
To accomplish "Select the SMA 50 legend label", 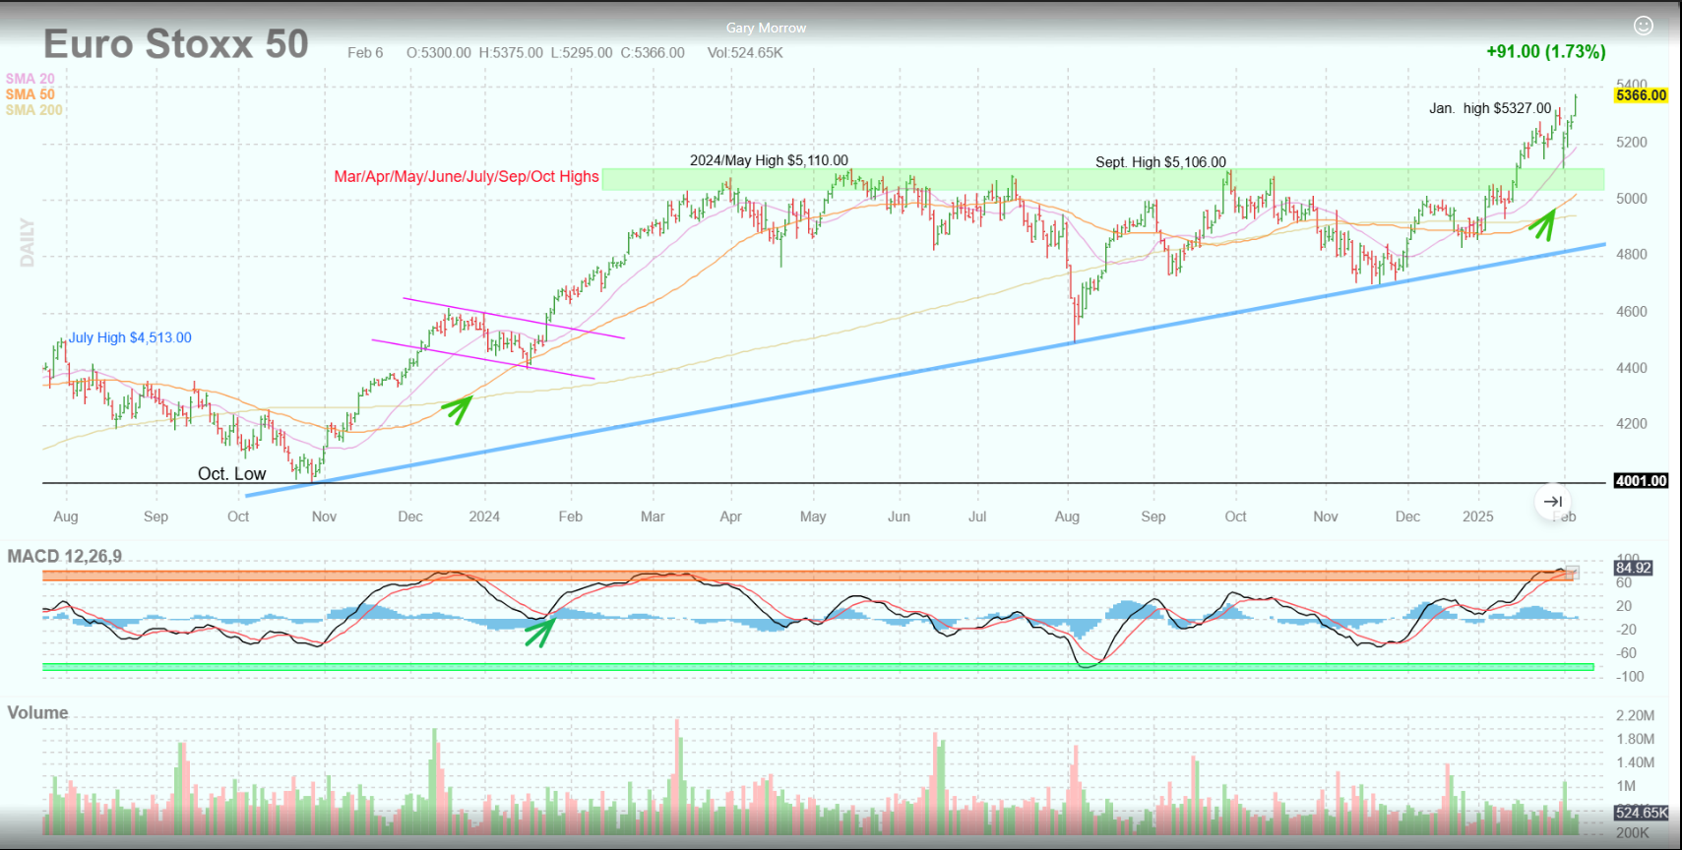I will (x=30, y=94).
